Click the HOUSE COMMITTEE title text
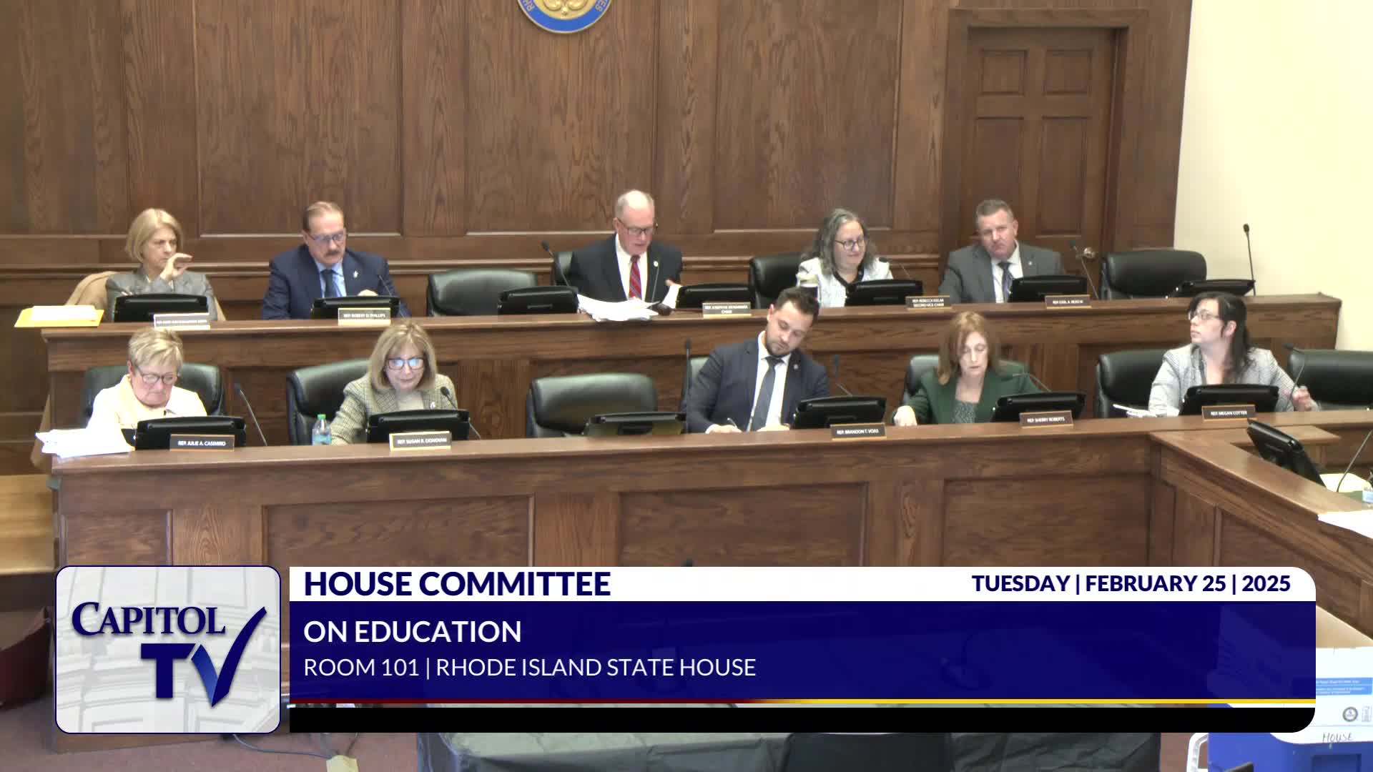This screenshot has width=1373, height=772. point(456,584)
